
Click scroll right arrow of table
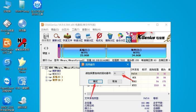click(169, 94)
